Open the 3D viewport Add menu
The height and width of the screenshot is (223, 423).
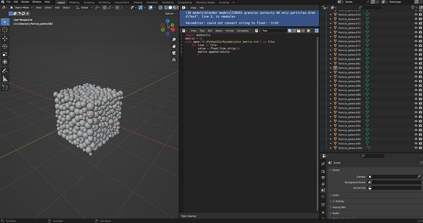tap(57, 7)
